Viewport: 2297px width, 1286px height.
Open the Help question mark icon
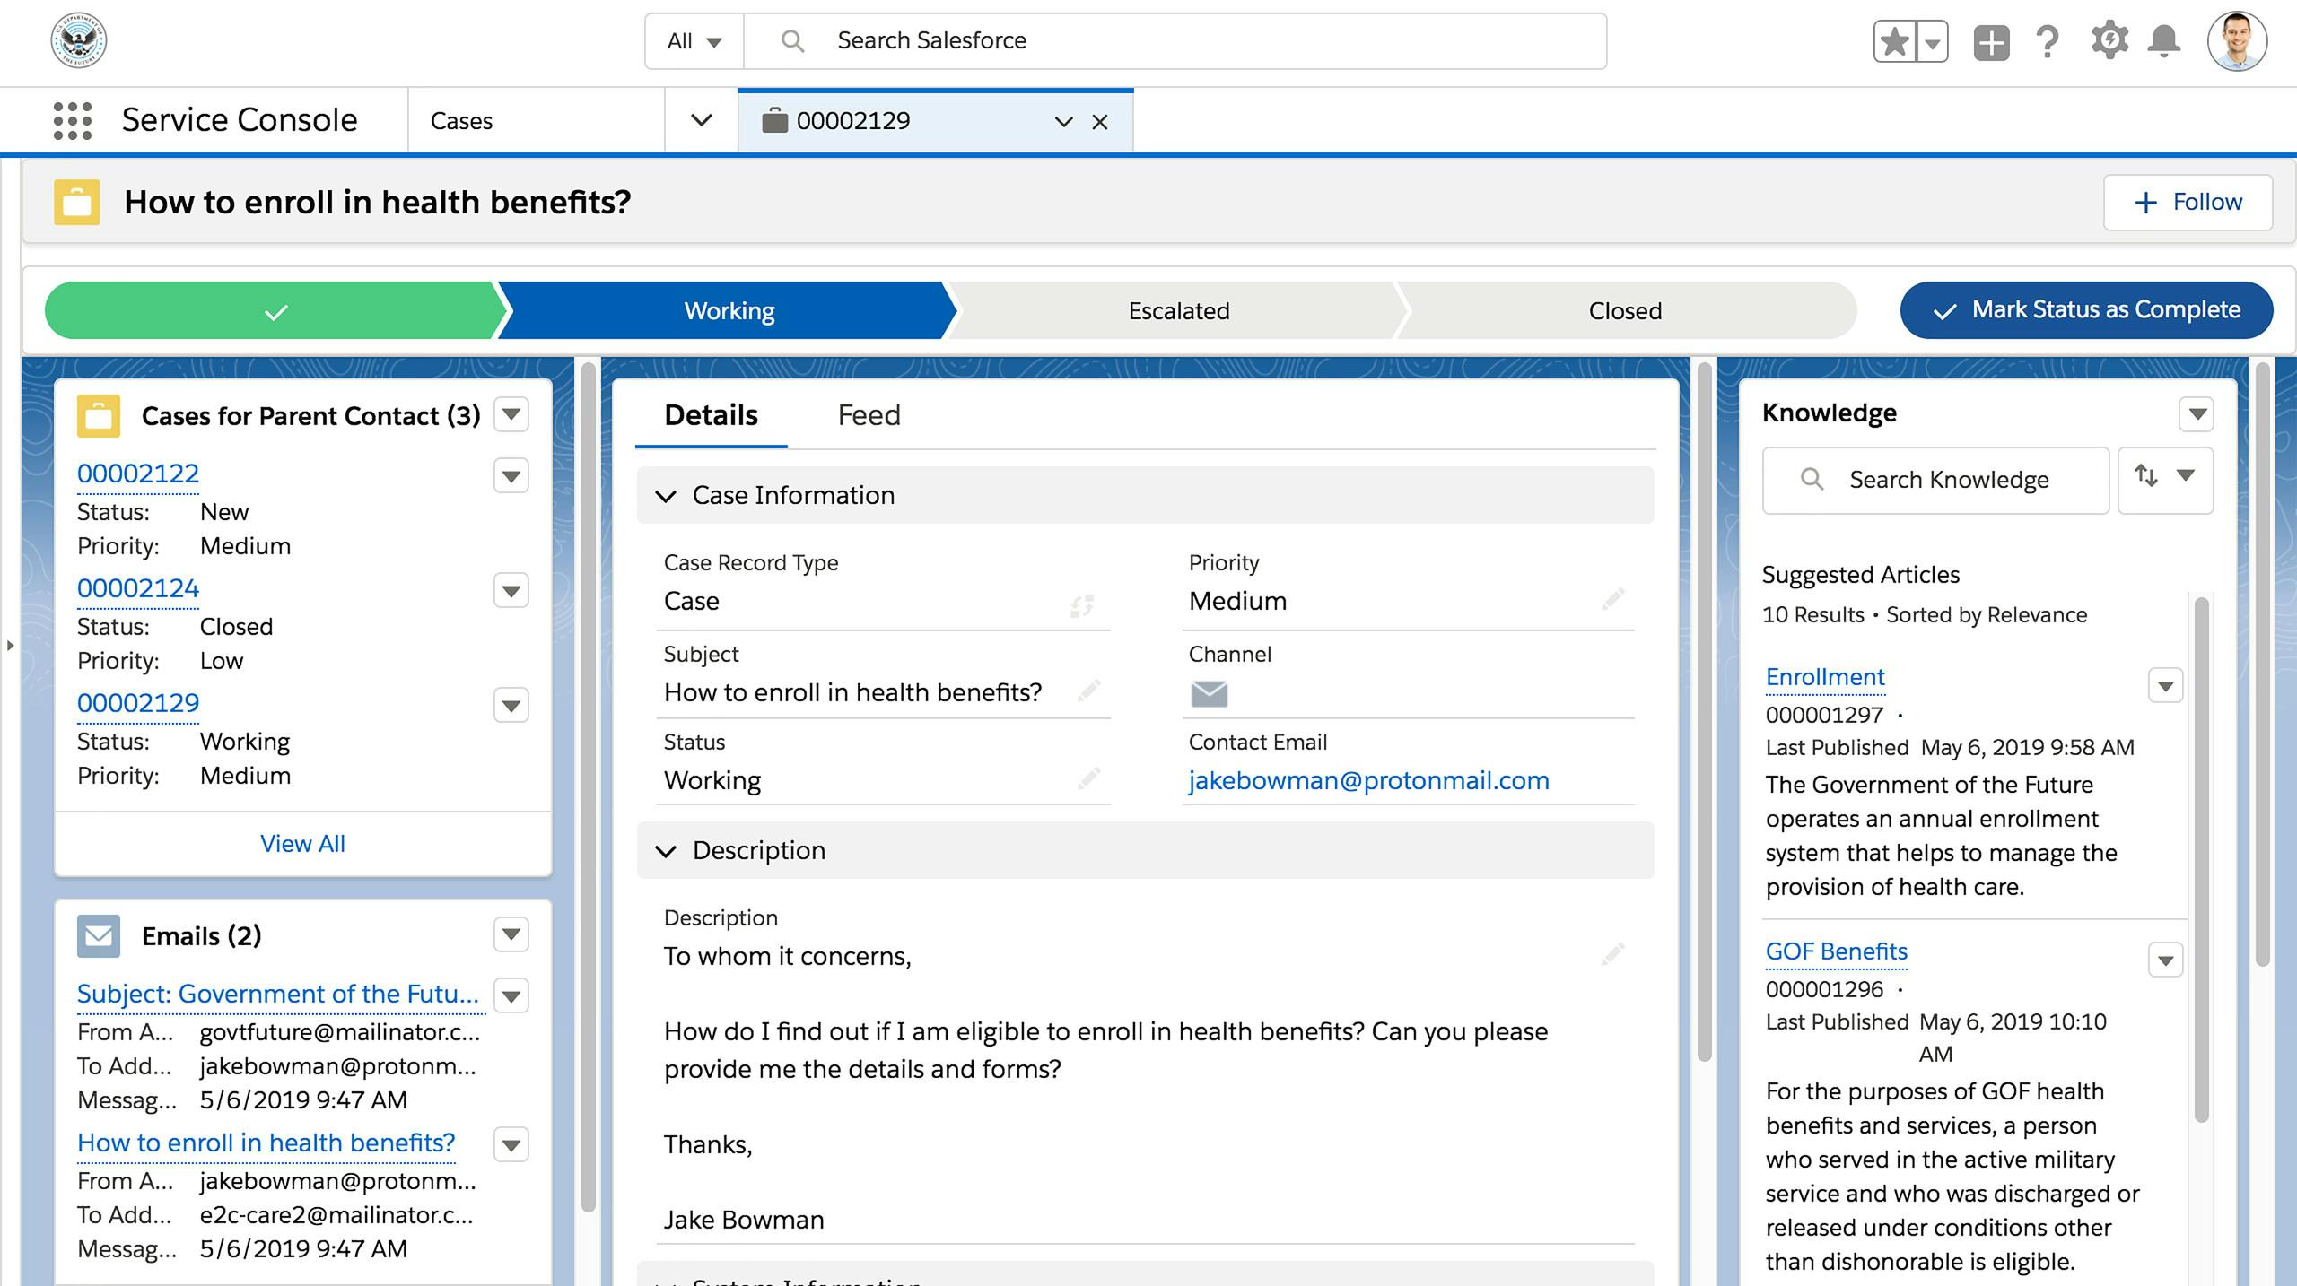point(2048,42)
